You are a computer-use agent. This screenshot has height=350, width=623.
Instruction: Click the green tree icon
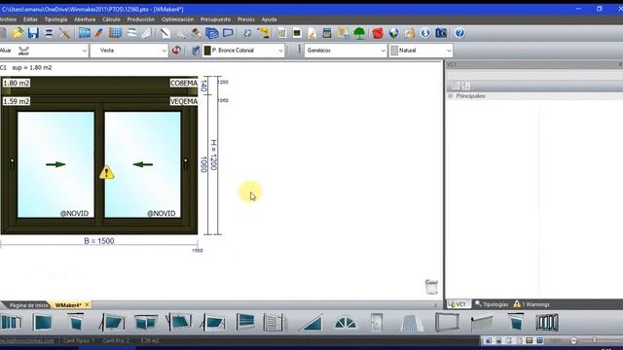pyautogui.click(x=359, y=33)
